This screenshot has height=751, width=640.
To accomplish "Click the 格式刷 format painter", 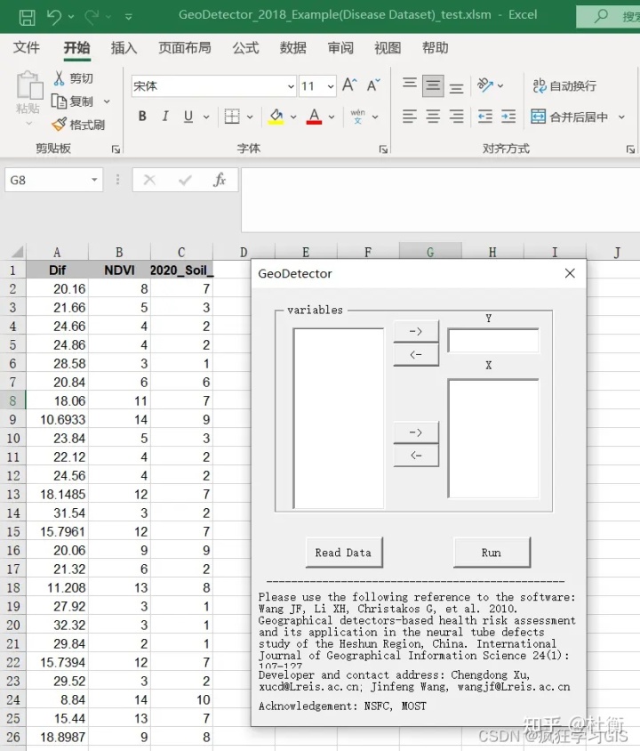I will tap(78, 125).
